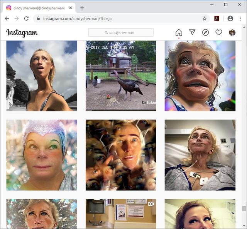Viewport: 247px width, 229px height.
Task: Click the address bar URL text
Action: click(x=77, y=19)
